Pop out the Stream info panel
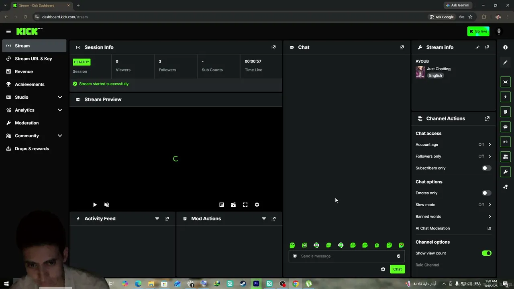 coord(487,47)
